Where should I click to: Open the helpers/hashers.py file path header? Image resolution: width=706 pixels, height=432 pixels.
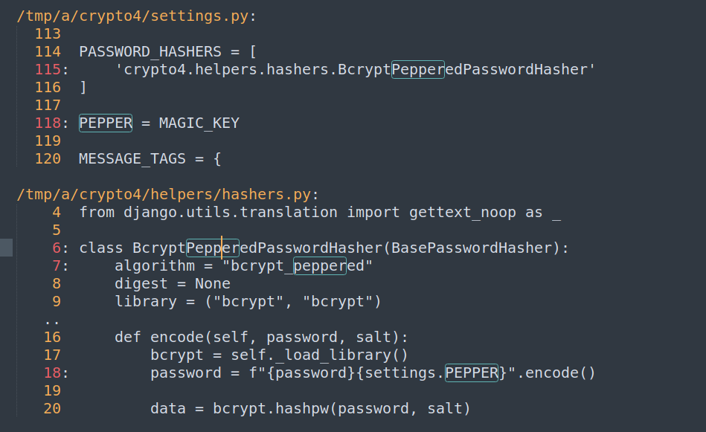[x=167, y=194]
